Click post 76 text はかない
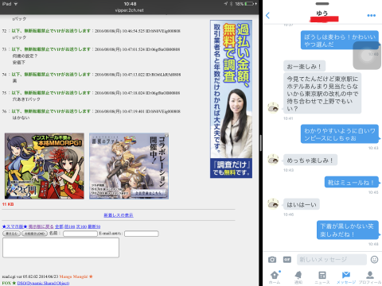The width and height of the screenshot is (382, 286). click(x=21, y=118)
